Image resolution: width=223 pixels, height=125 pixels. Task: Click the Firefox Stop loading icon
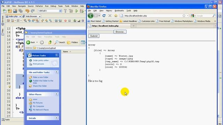click(110, 16)
